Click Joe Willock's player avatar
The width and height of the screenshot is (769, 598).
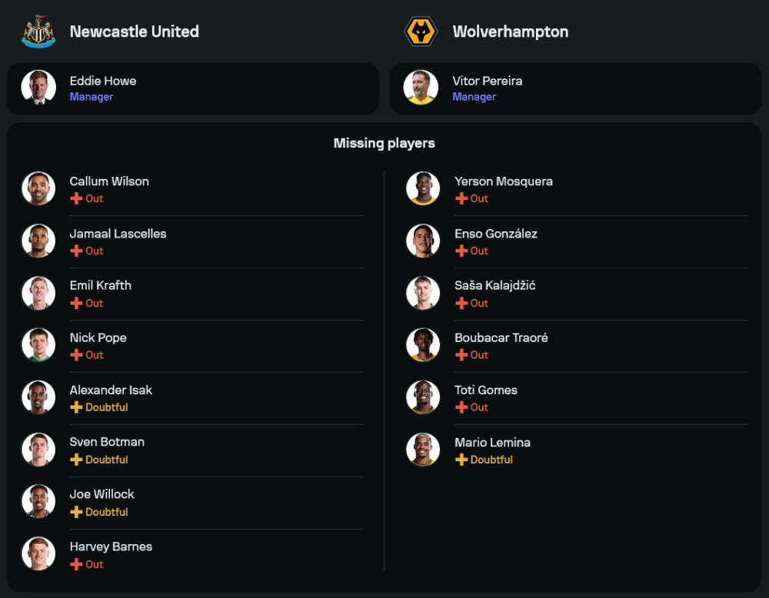click(38, 501)
